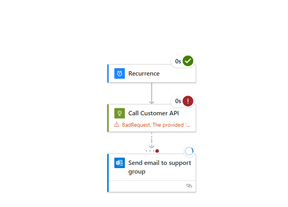
Task: Click Call Customer API 0s duration
Action: click(178, 101)
